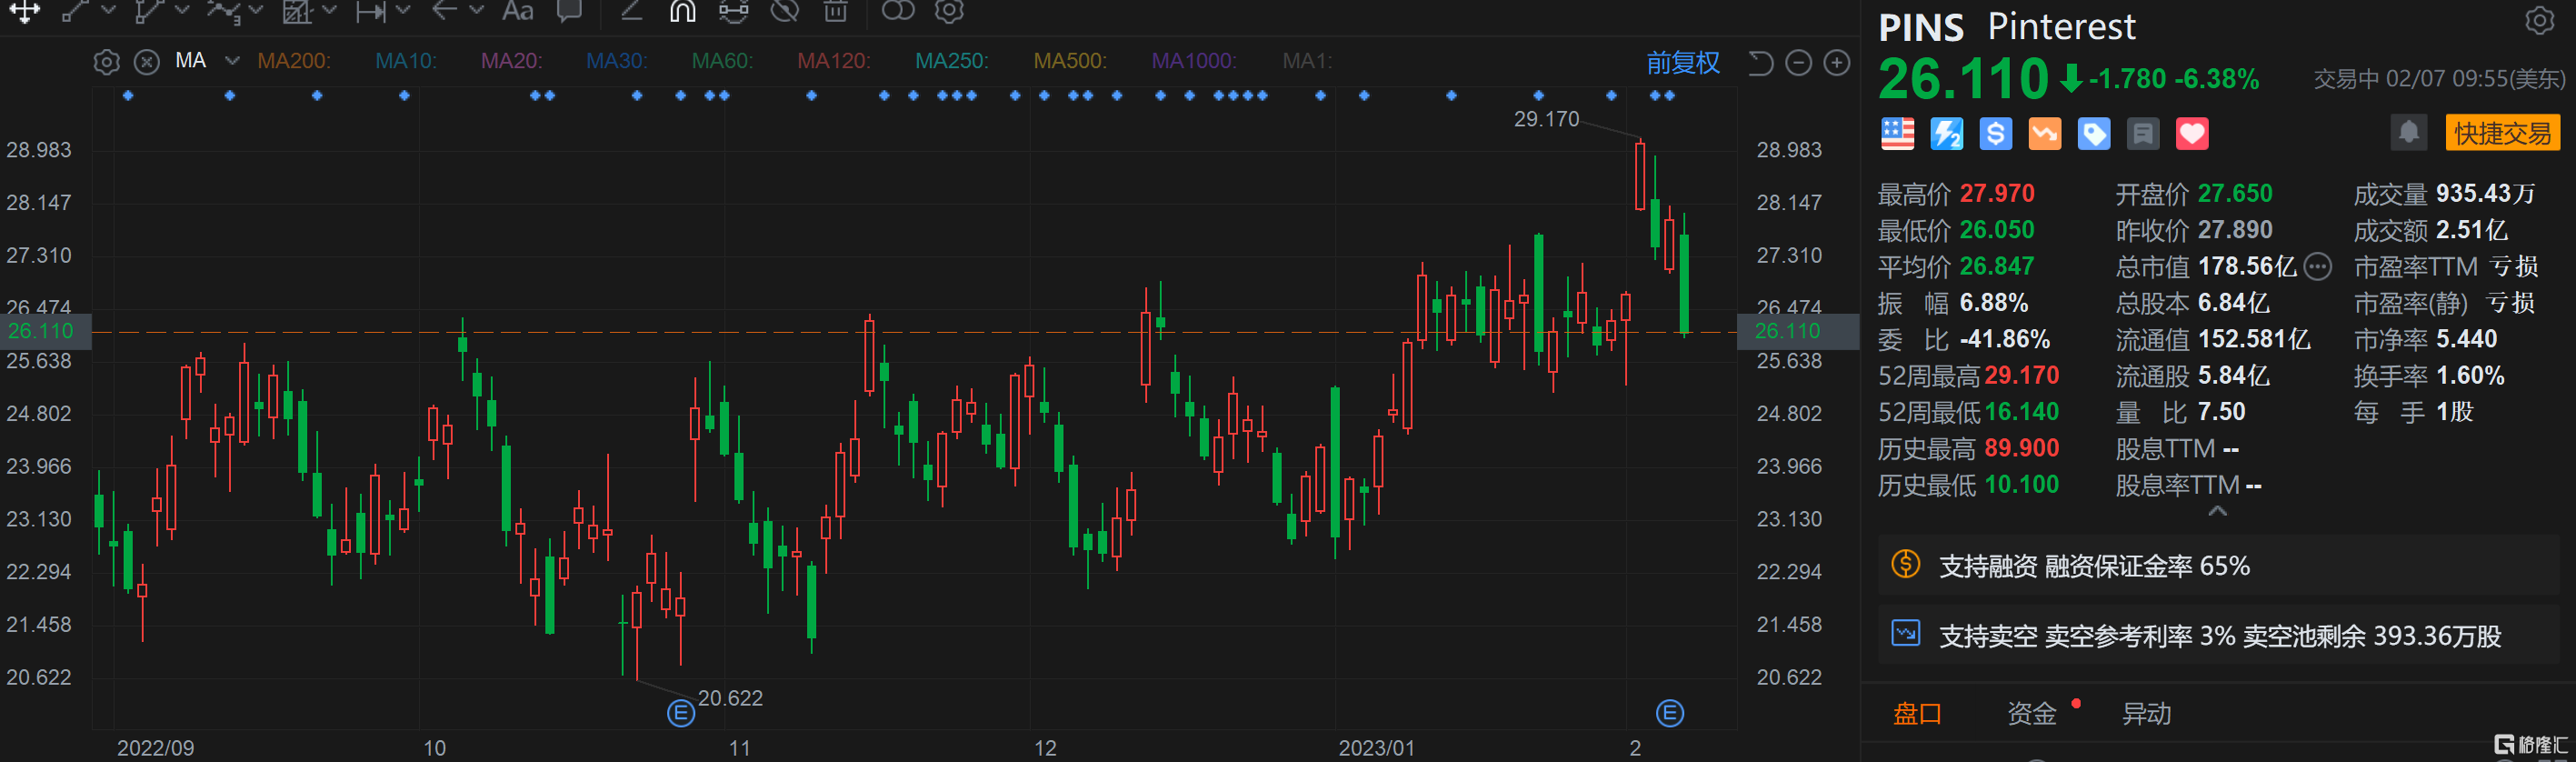This screenshot has height=762, width=2576.
Task: Expand the trend line tool options
Action: [109, 11]
